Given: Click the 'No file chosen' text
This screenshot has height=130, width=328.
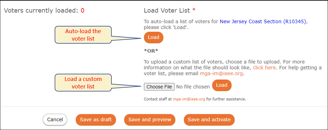Looking at the screenshot, I should click(193, 87).
